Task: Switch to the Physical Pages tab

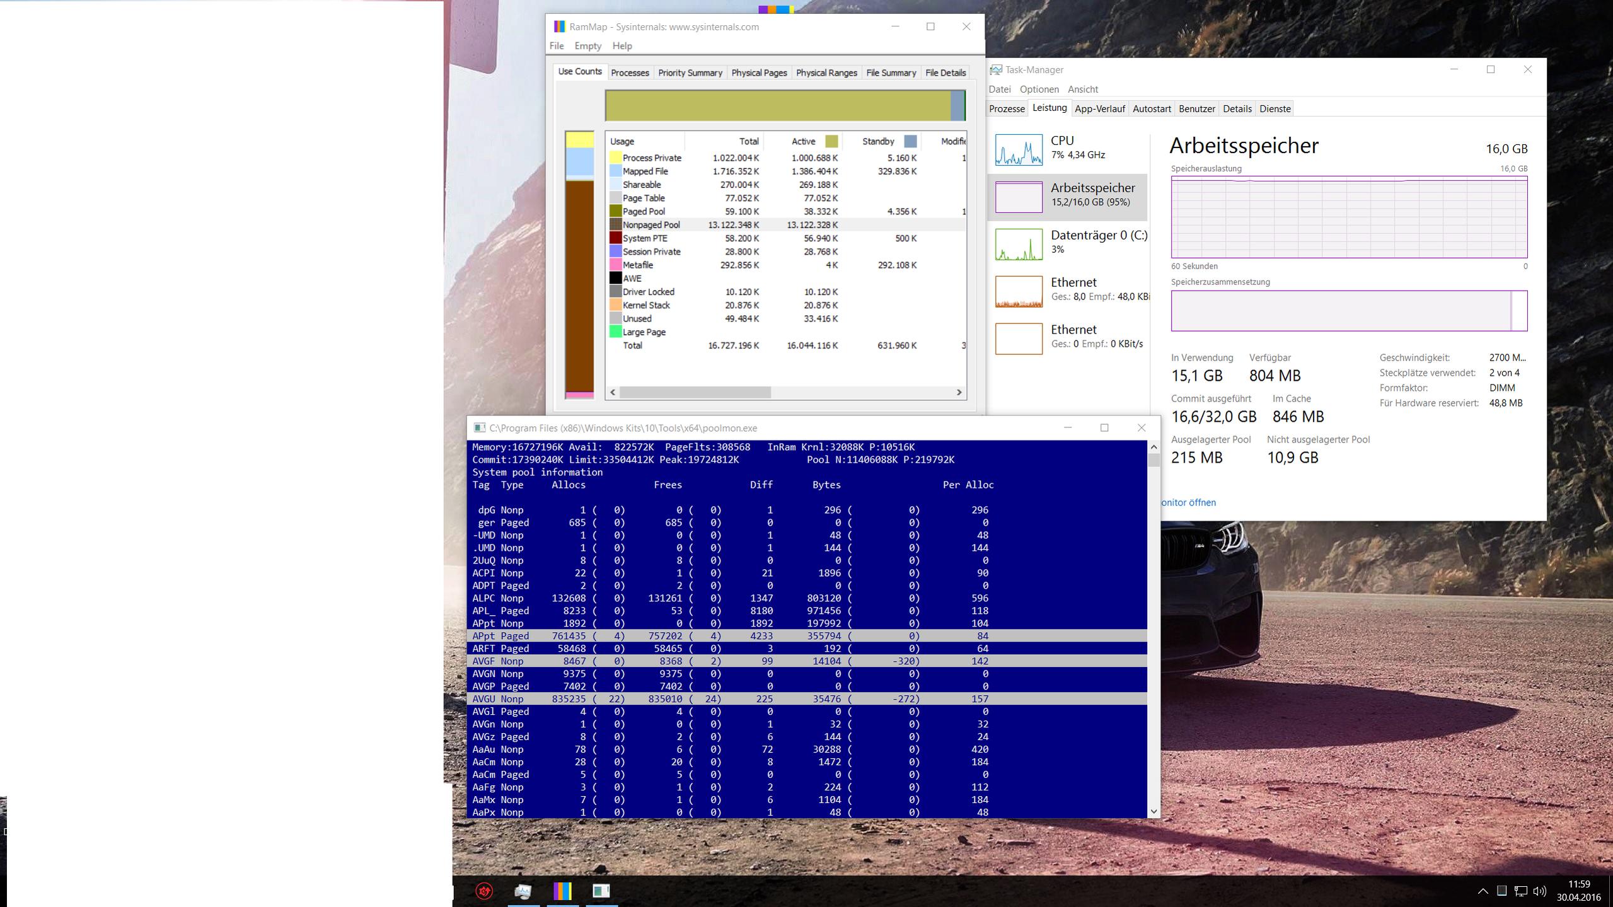Action: point(758,72)
